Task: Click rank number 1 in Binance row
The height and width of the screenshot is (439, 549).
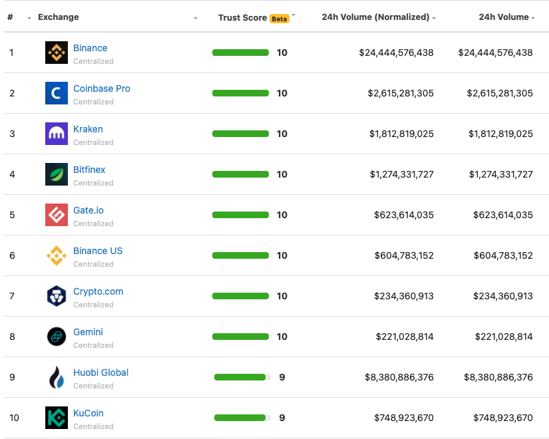Action: (x=11, y=53)
